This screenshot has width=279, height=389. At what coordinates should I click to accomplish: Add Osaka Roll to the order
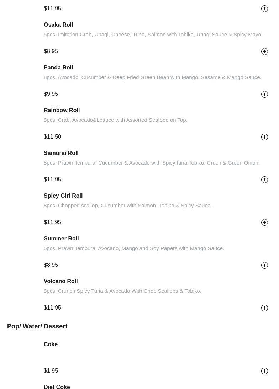click(264, 51)
